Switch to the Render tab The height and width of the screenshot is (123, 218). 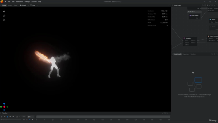click(x=10, y=5)
